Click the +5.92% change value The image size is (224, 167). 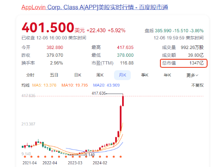[116, 30]
